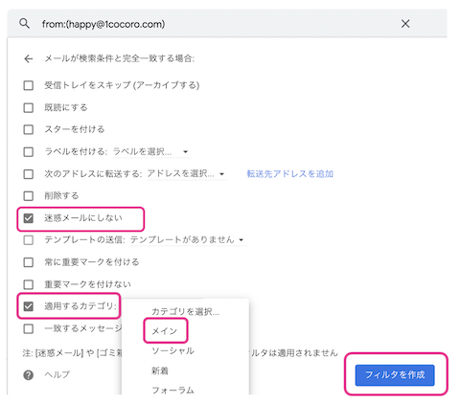Select フォーラム category option
Image resolution: width=460 pixels, height=403 pixels.
172,390
